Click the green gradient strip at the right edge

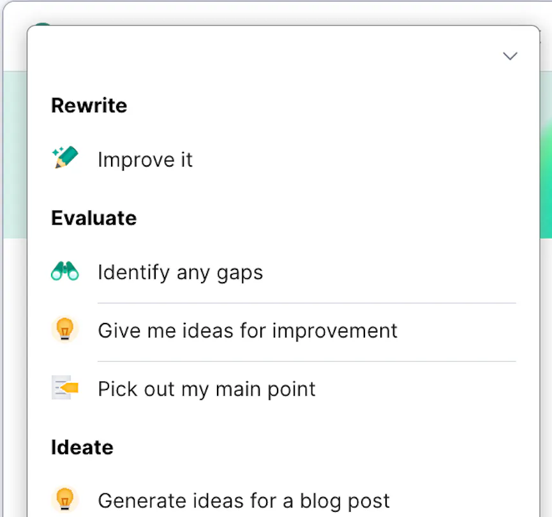pyautogui.click(x=546, y=154)
